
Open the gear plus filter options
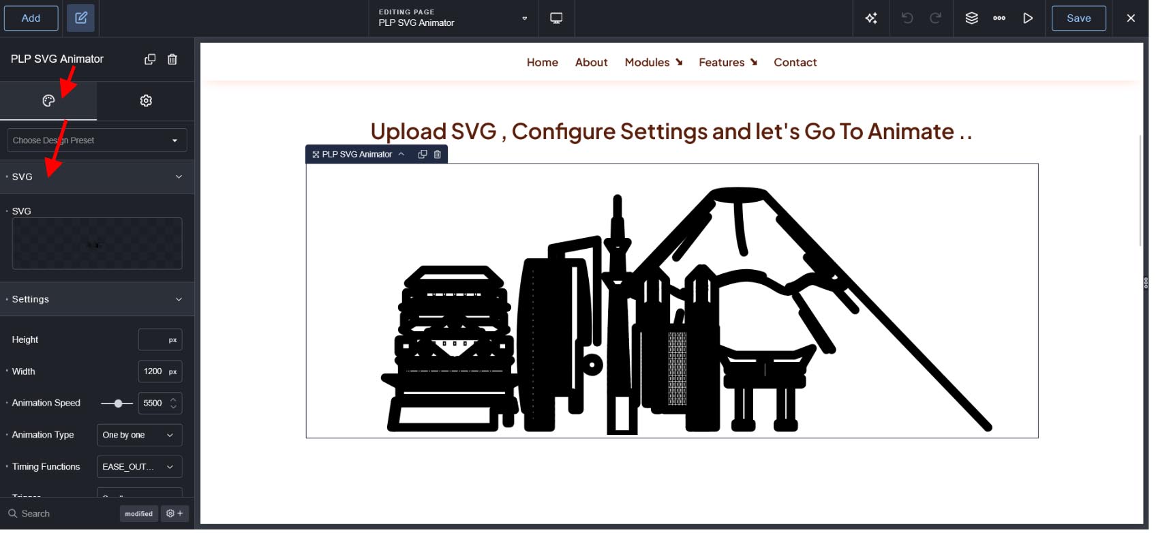(x=174, y=514)
